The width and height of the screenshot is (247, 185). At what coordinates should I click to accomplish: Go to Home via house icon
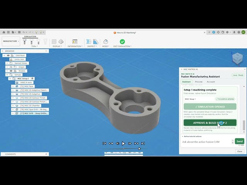click(x=4, y=32)
